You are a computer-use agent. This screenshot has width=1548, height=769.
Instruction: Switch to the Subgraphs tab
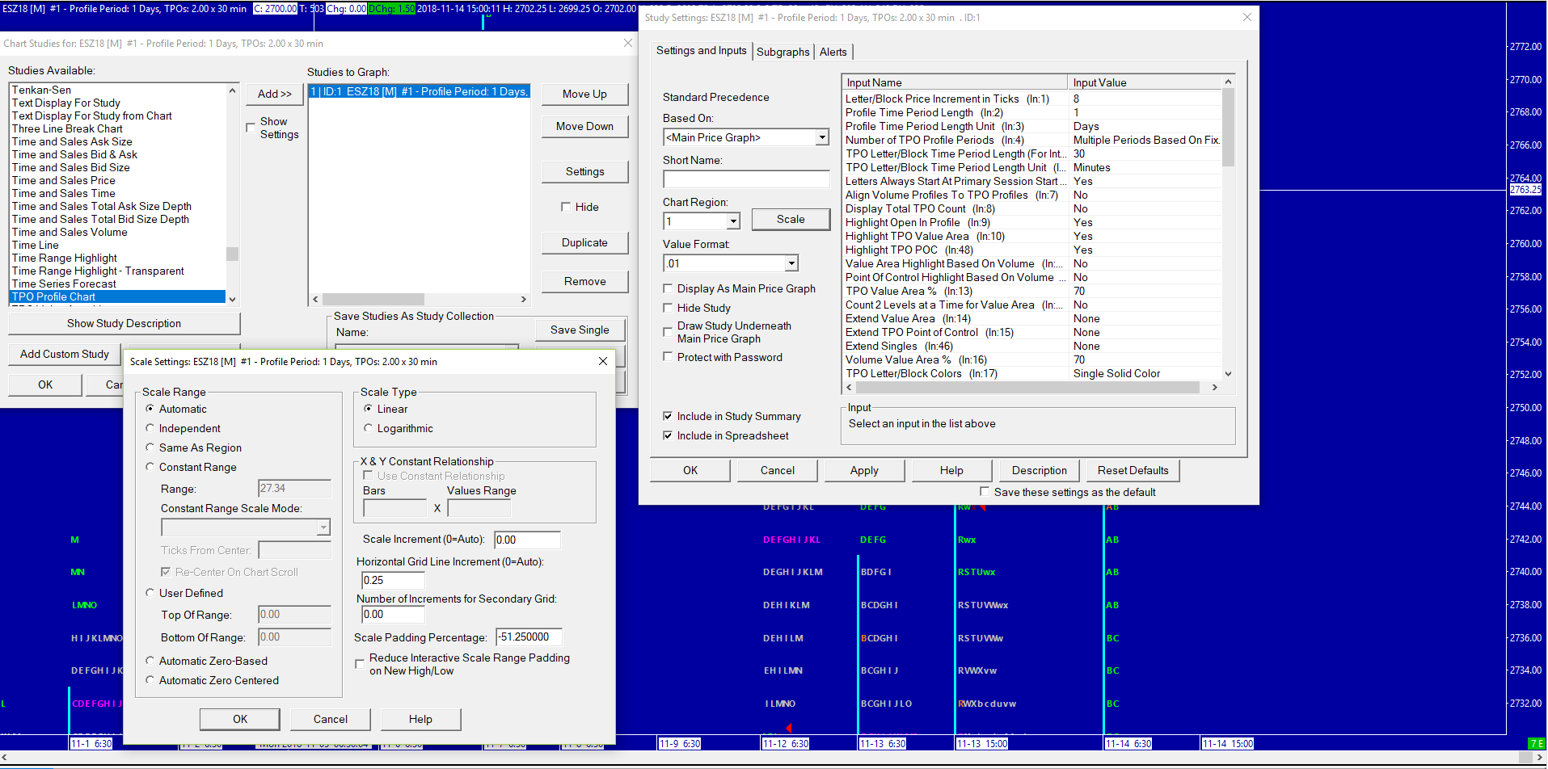(x=782, y=52)
